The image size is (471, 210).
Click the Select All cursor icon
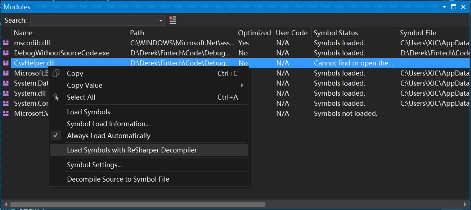[x=56, y=97]
